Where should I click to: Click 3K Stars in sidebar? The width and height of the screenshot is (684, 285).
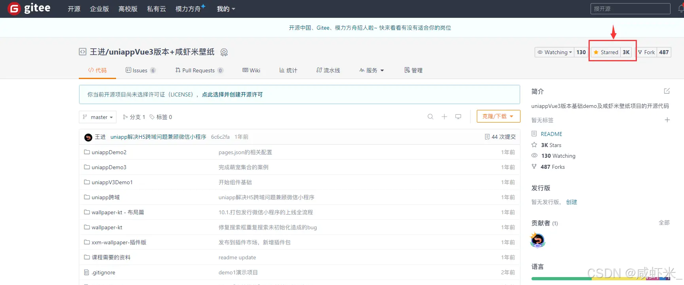(x=551, y=145)
